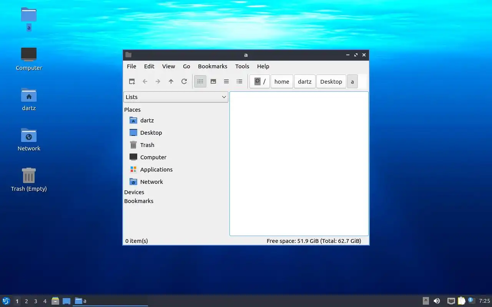Switch to workspace 4

(45, 301)
